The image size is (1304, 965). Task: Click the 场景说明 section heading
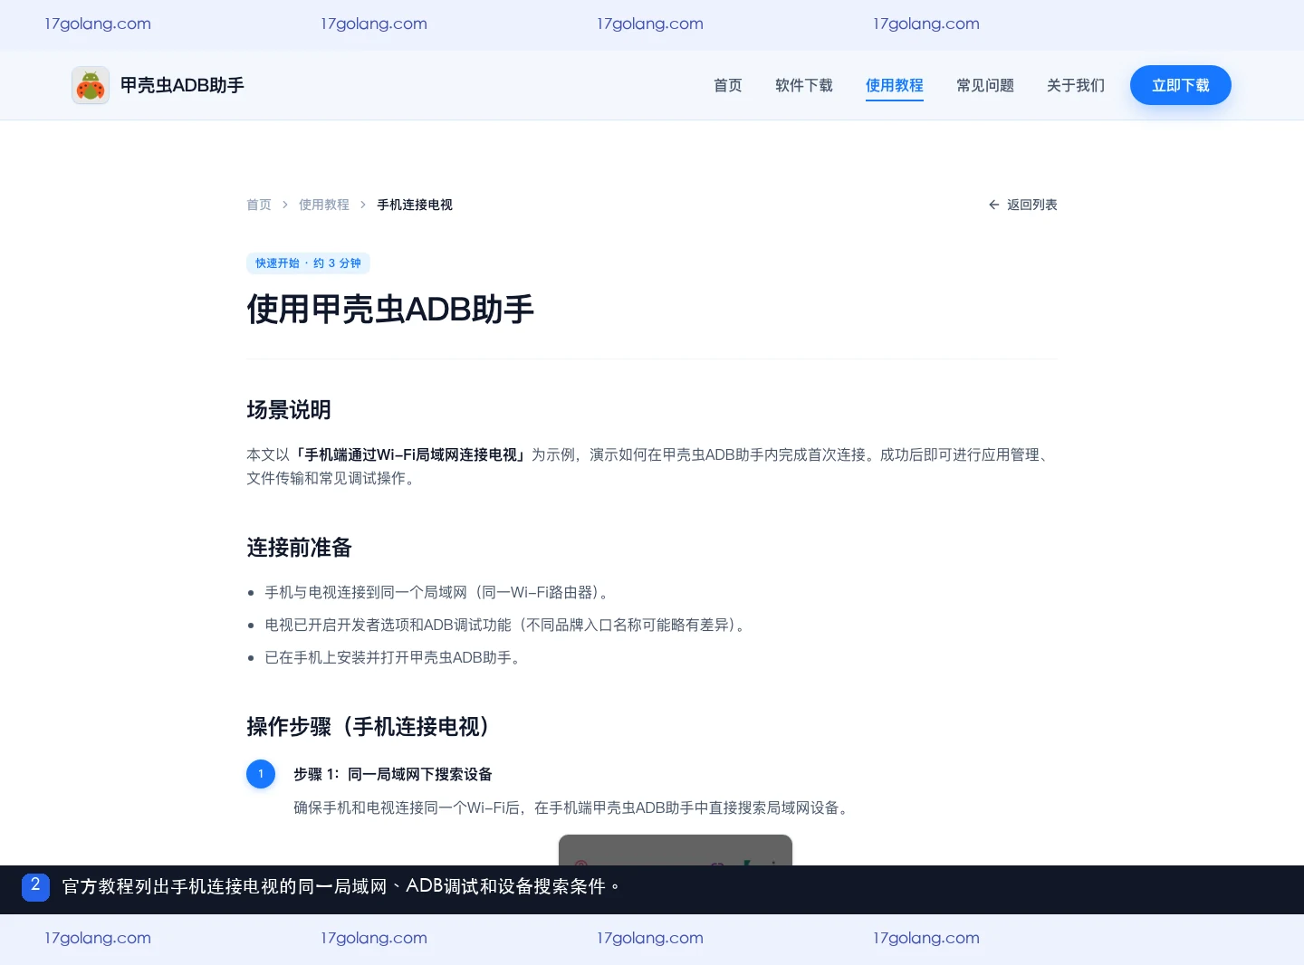[x=289, y=410]
